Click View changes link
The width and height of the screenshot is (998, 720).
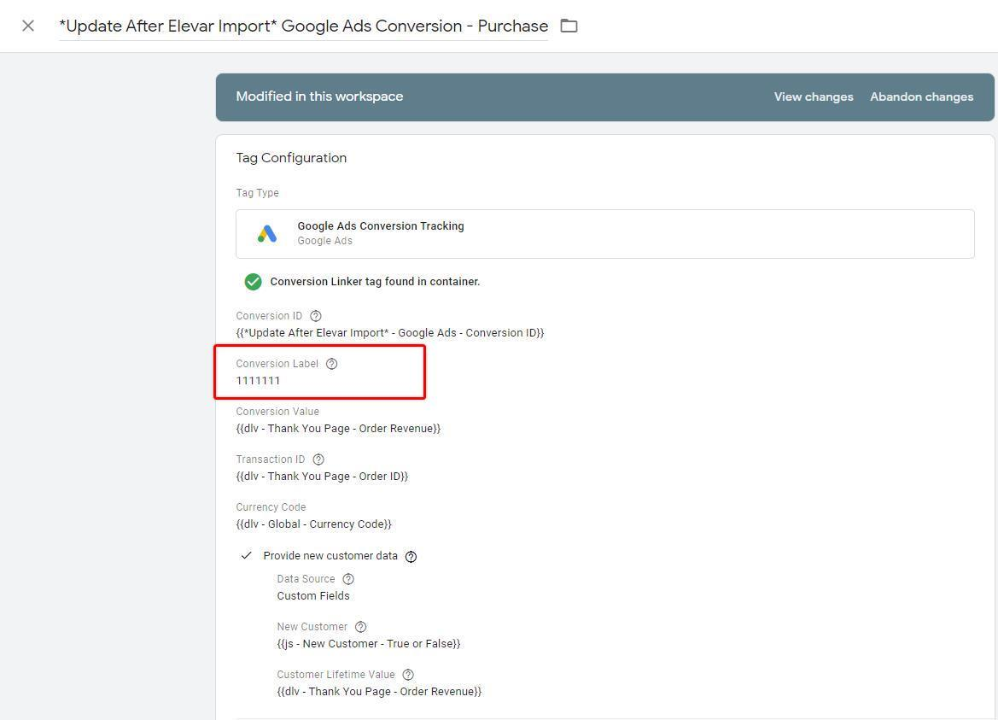pos(814,97)
